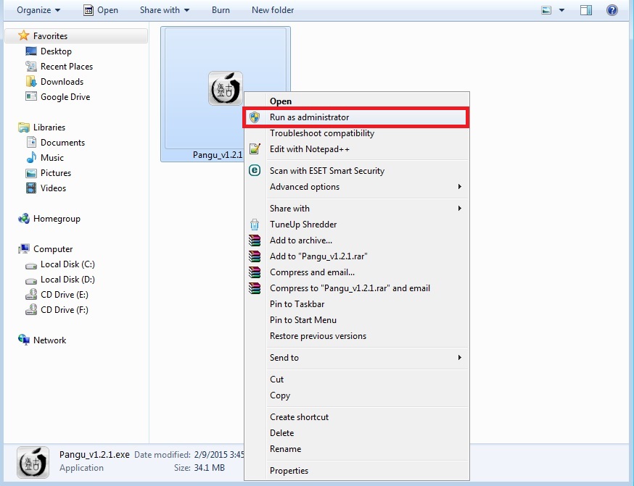Viewport: 634px width, 486px height.
Task: Click the Local Disk (D:) drive icon
Action: click(31, 280)
